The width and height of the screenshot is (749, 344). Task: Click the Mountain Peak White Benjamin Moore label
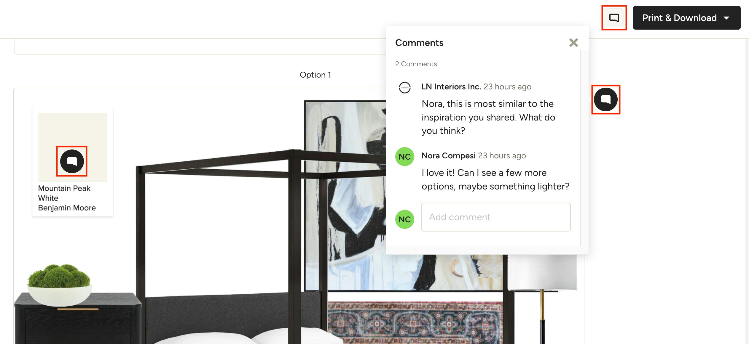[67, 198]
